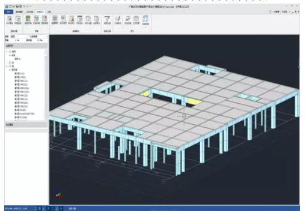
Task: Click the pencil-like icon in the status bar
Action: click(57, 209)
